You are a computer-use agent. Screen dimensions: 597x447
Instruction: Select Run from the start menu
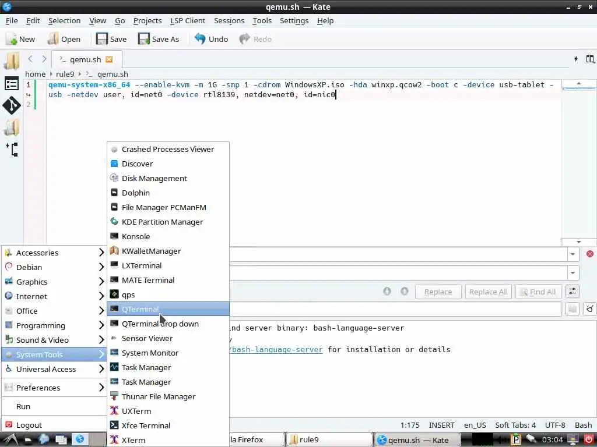click(54, 406)
